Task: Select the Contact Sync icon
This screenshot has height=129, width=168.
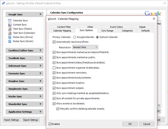Action: coord(10,25)
